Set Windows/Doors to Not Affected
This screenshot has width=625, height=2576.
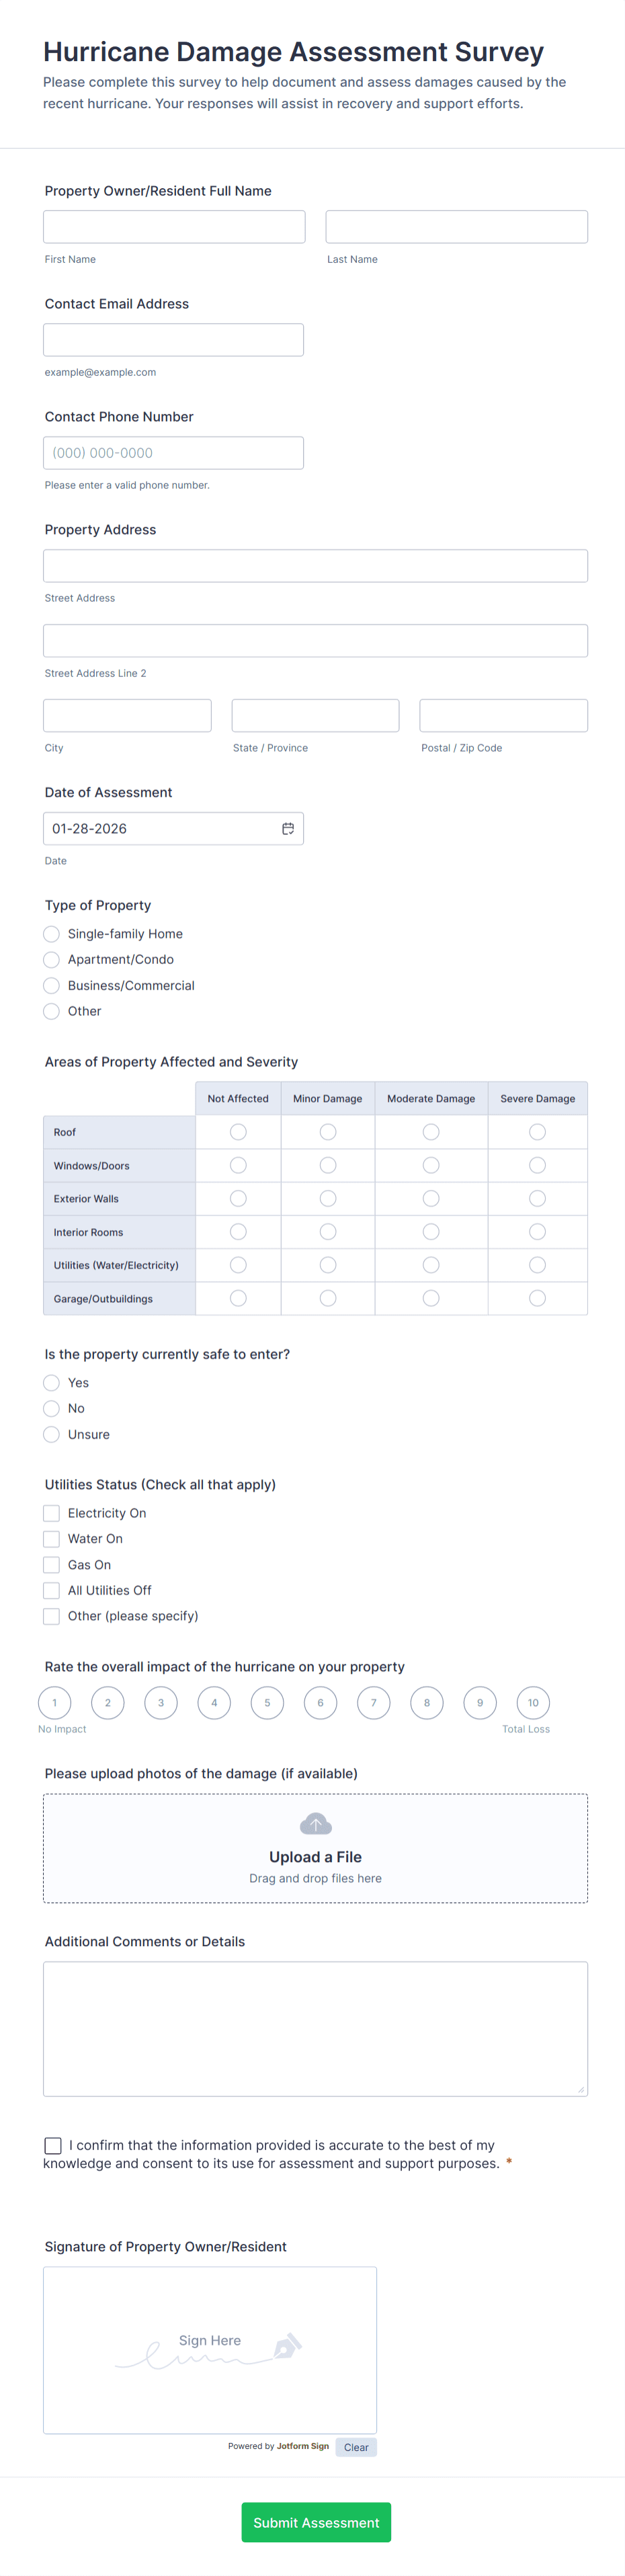pos(237,1164)
